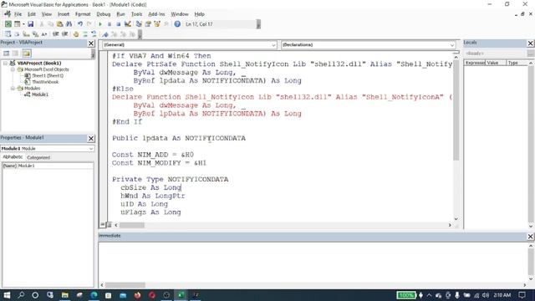Image resolution: width=535 pixels, height=301 pixels.
Task: Open the Insert UserForm dropdown arrow
Action: tap(23, 24)
